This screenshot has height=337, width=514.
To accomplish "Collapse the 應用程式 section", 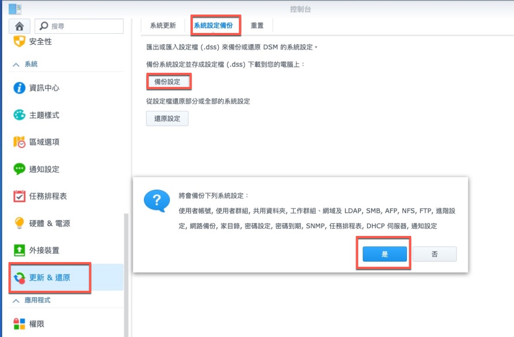I will point(16,301).
